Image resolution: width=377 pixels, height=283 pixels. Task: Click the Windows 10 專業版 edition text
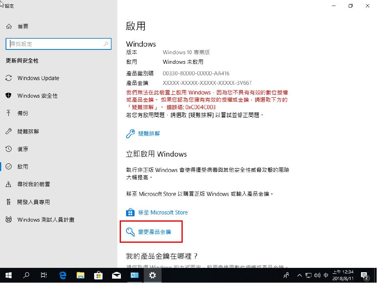click(186, 52)
